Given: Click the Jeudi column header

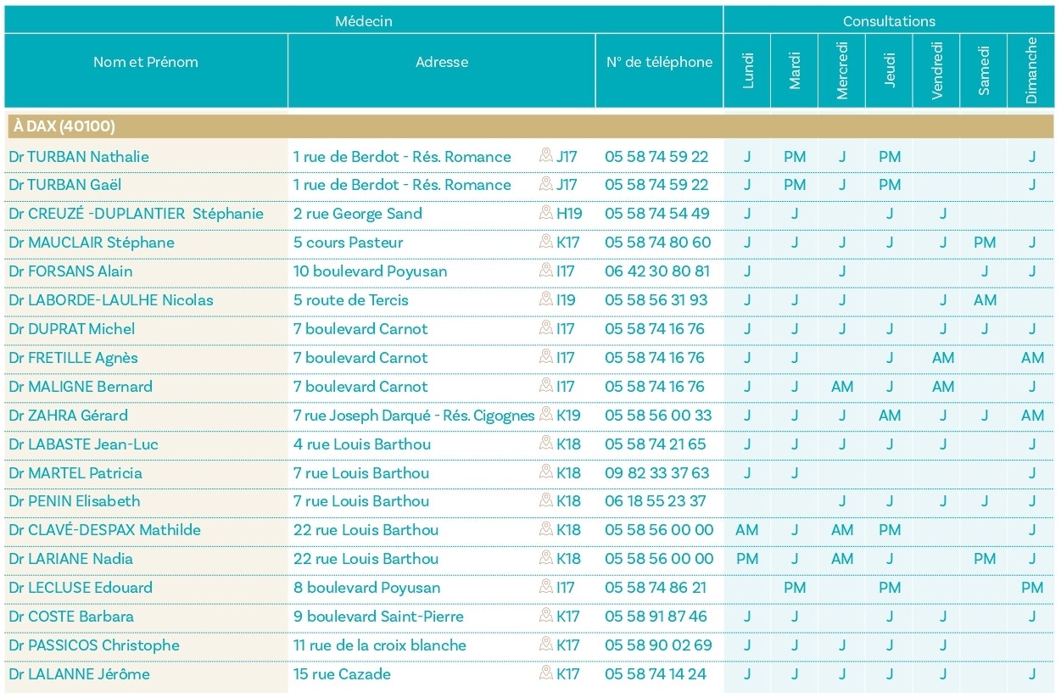Looking at the screenshot, I should (889, 70).
